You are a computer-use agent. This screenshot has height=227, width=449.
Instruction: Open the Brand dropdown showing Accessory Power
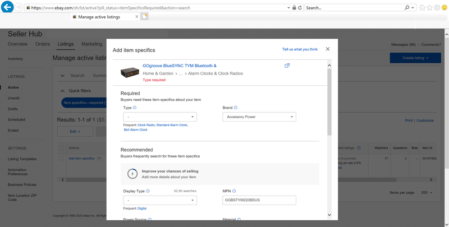(259, 117)
